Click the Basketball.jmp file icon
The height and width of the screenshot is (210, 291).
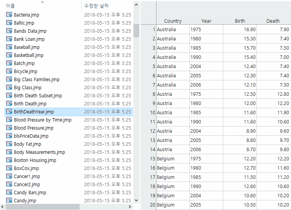[x=9, y=55]
